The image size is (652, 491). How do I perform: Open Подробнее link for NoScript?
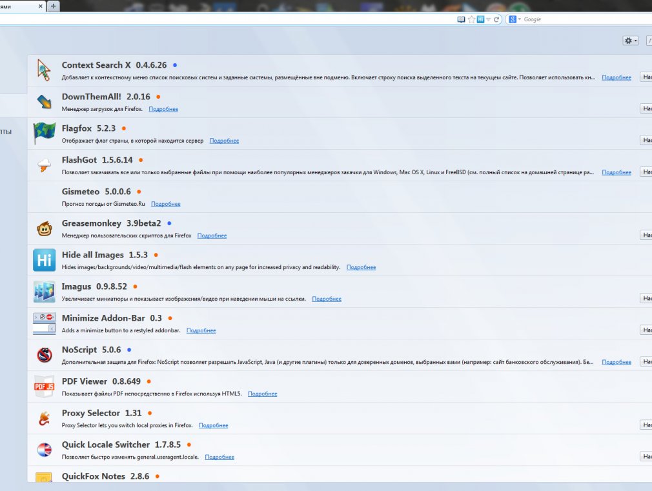point(616,362)
